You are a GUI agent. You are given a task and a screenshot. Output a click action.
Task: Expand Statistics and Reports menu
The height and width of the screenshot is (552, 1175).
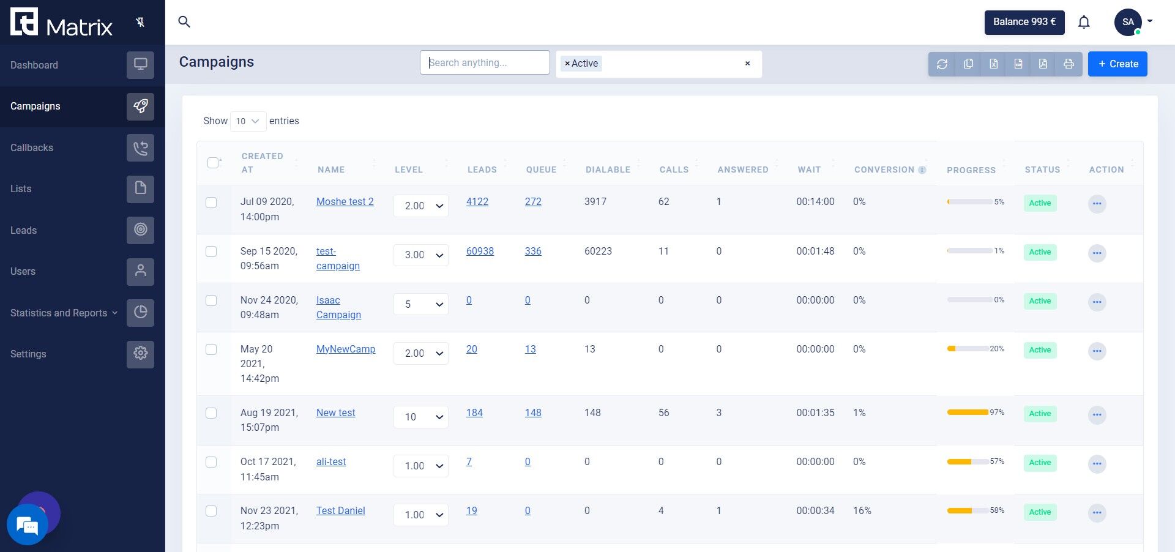point(64,313)
